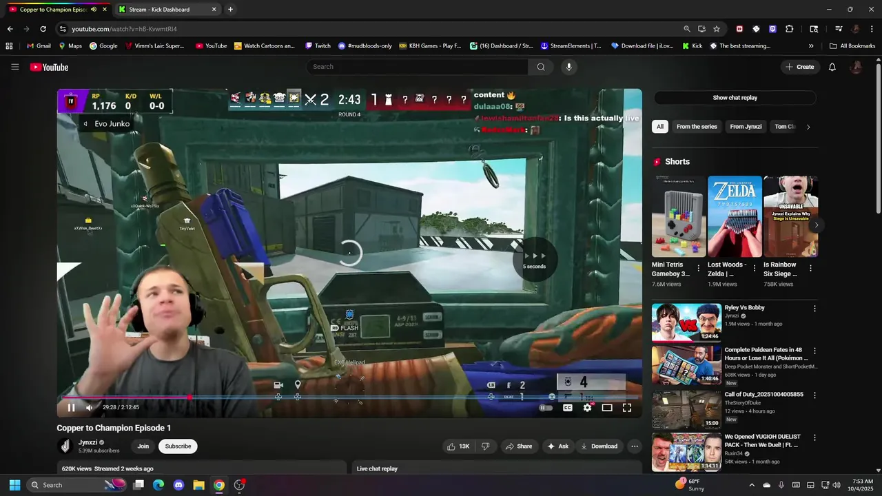
Task: Open options for Ryley Vs Bobby video
Action: [814, 309]
